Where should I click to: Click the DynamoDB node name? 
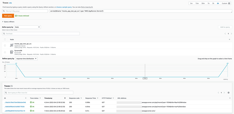pos(18,51)
